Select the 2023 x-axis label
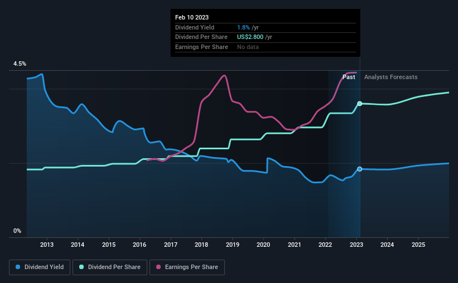 point(356,245)
